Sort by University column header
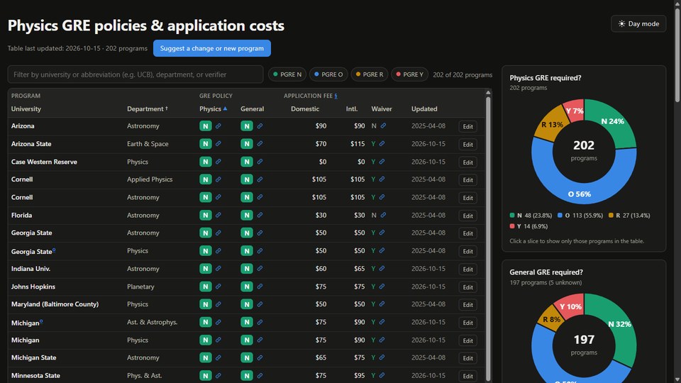The image size is (681, 383). point(26,109)
